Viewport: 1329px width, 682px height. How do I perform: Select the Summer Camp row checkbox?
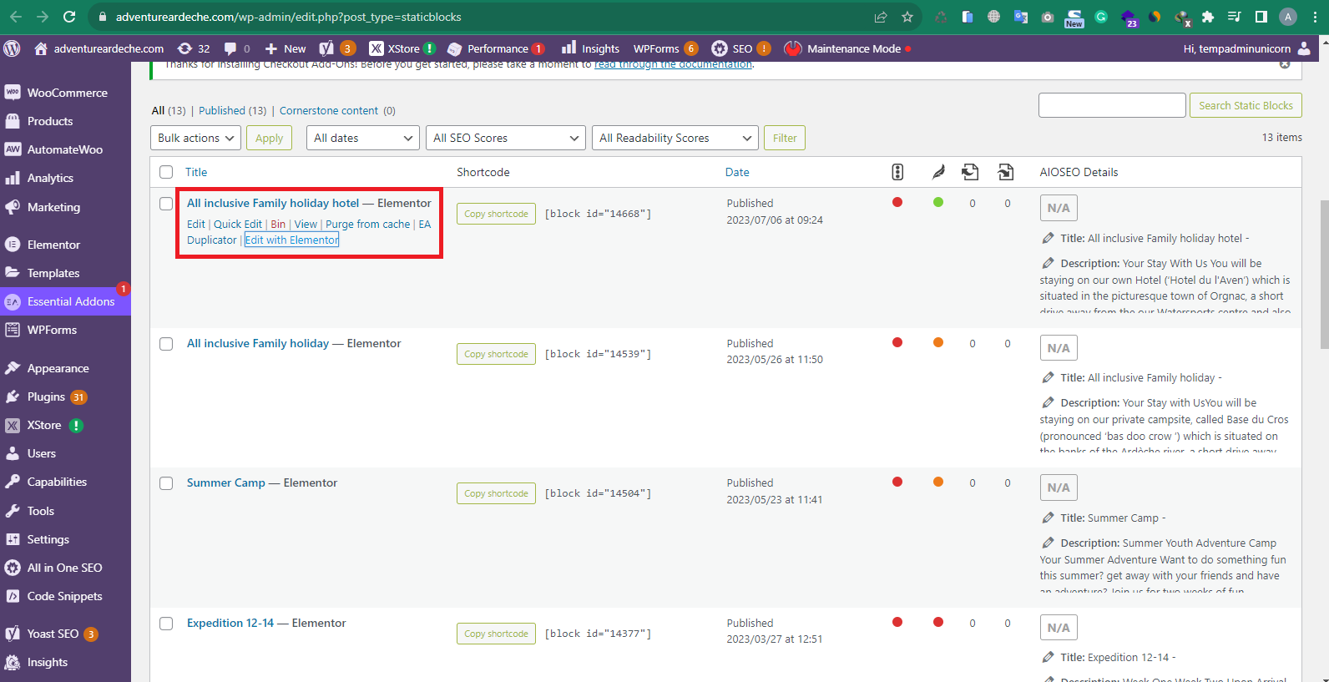[x=166, y=483]
